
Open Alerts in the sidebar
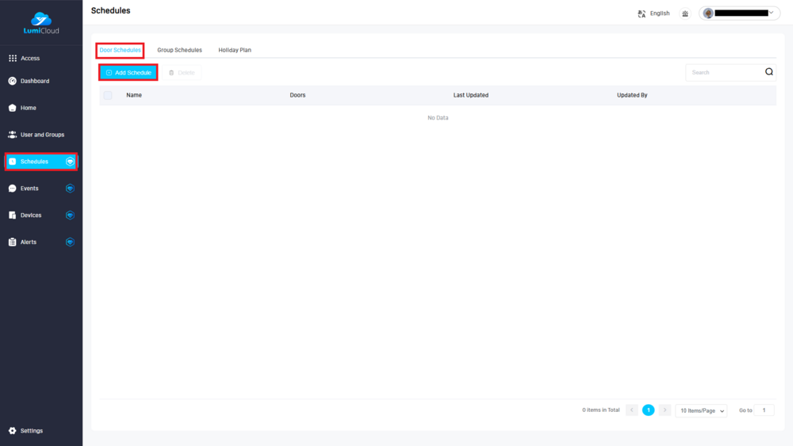click(x=28, y=242)
